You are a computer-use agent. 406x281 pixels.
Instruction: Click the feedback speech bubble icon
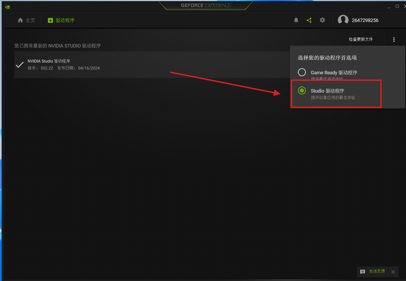pyautogui.click(x=363, y=272)
